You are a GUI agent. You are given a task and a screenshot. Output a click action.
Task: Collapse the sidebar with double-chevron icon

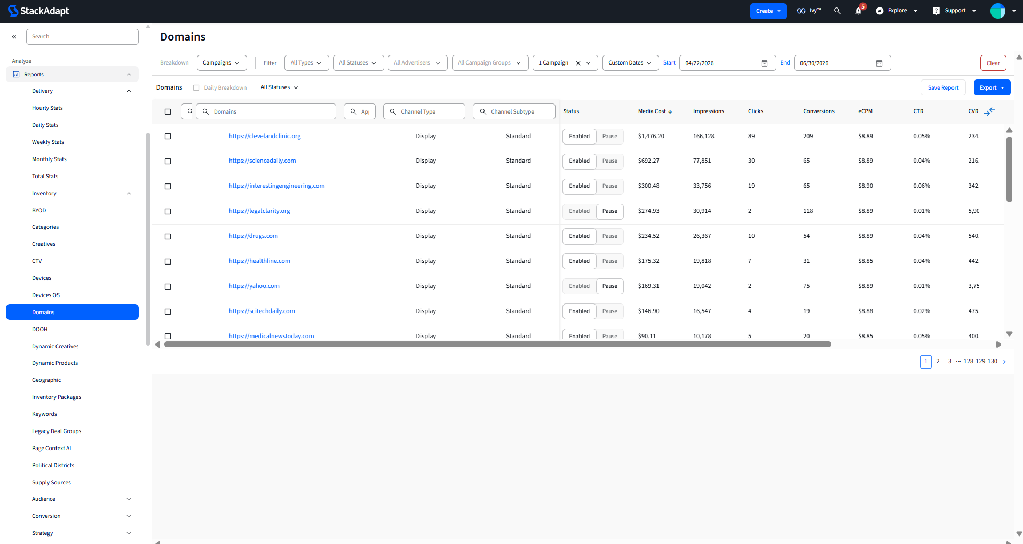click(x=14, y=37)
